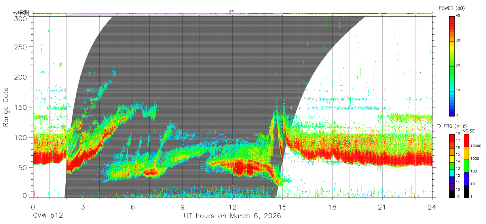This screenshot has width=486, height=224.
Task: Pick the black swatch in TX FRQ legend
Action: tap(452, 194)
